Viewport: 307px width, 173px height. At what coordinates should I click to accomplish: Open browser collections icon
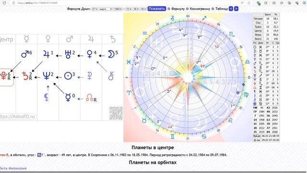tap(289, 3)
